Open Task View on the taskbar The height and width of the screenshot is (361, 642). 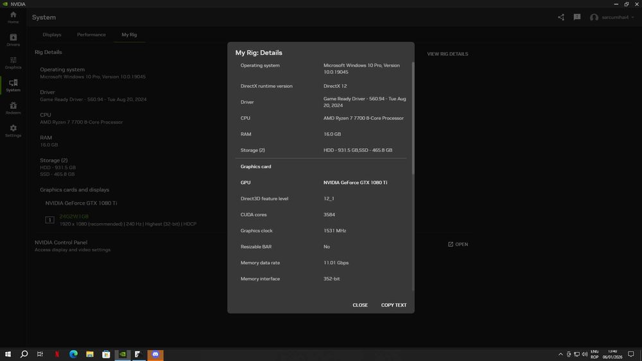coord(40,354)
